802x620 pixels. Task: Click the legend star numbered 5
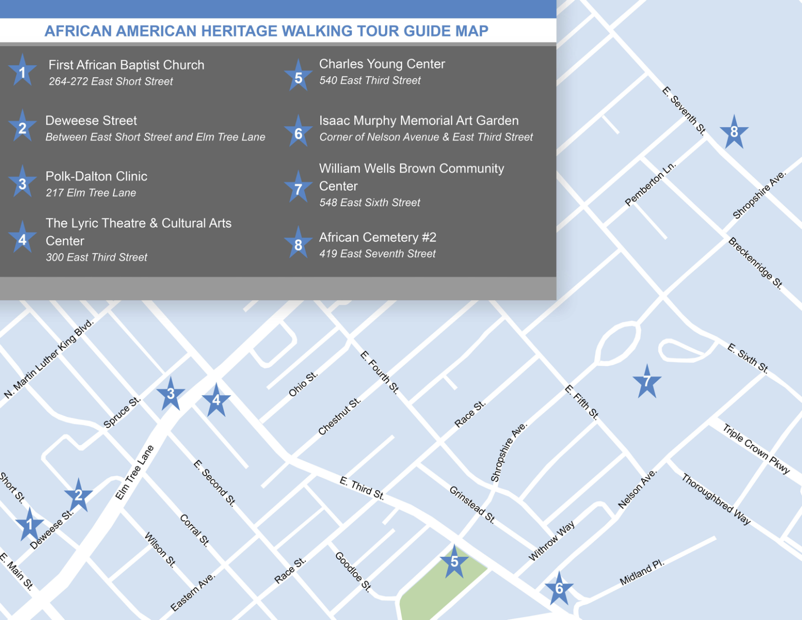point(298,76)
